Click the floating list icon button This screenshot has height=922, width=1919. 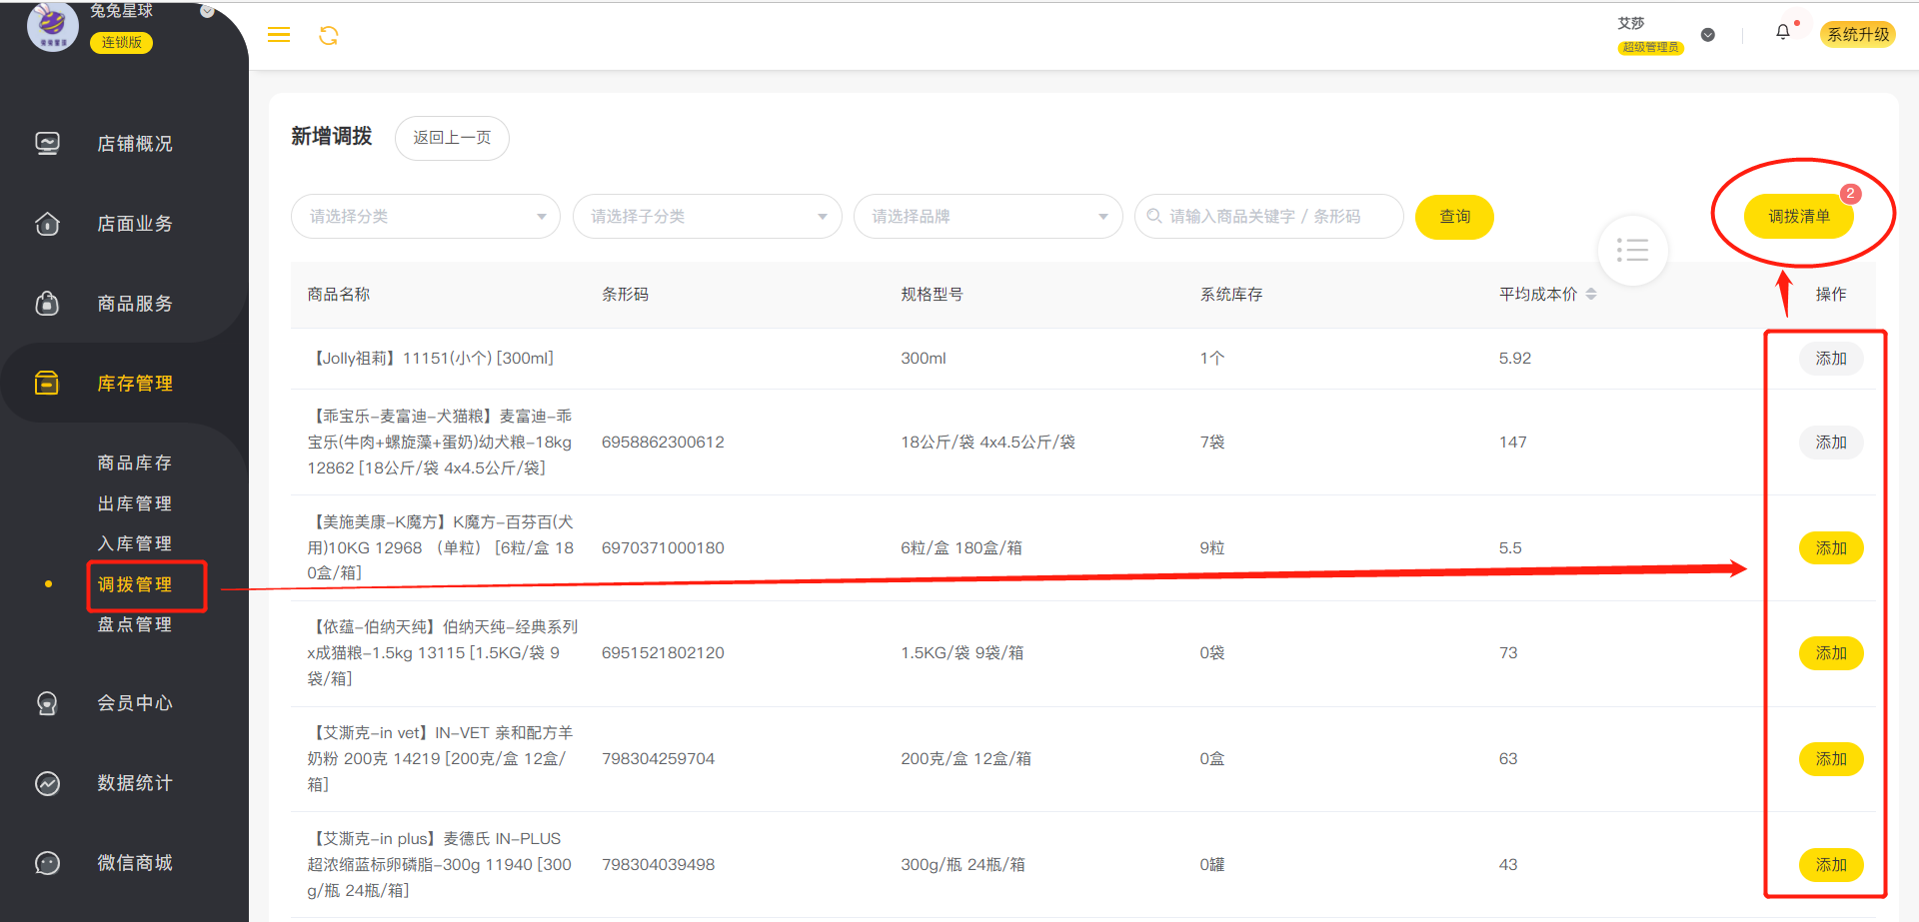pyautogui.click(x=1633, y=250)
